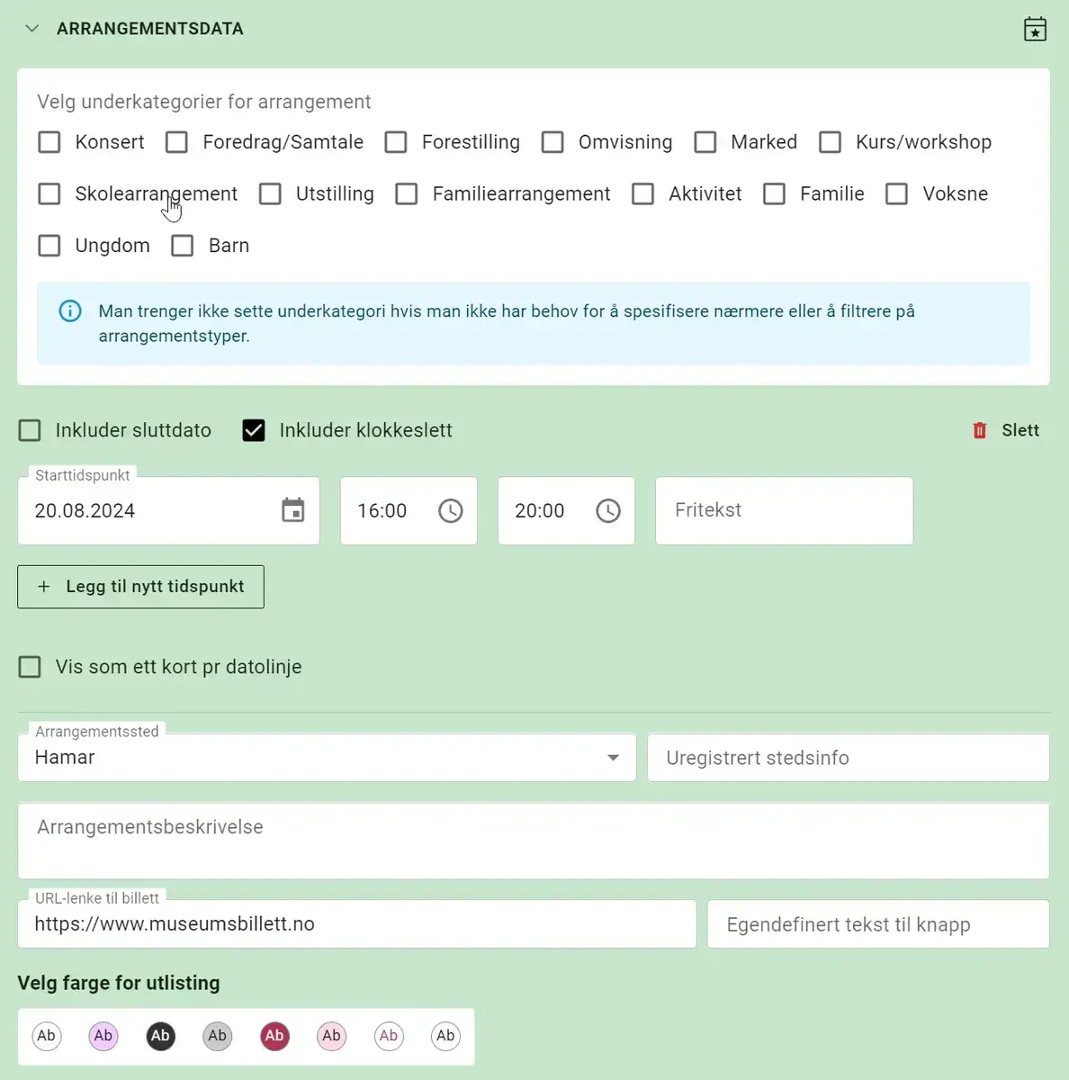Choose the dark red color swatch
This screenshot has width=1069, height=1080.
[274, 1036]
